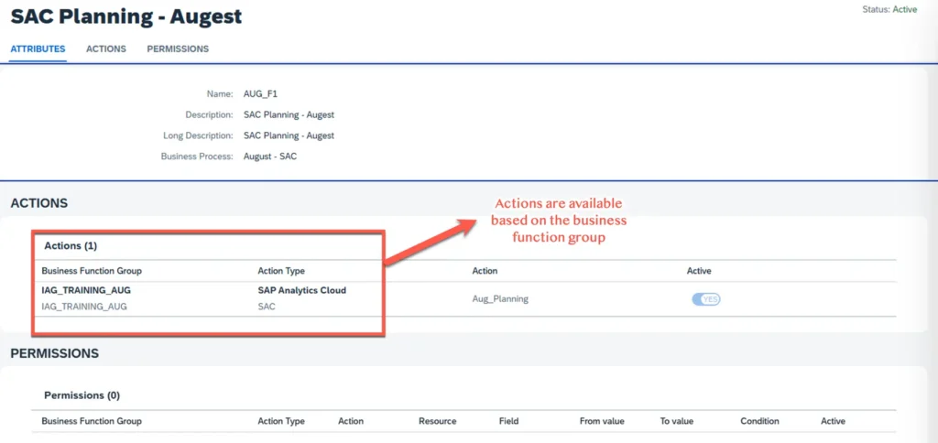Click the Permissions (0) table title
Viewport: 938px width, 443px height.
click(82, 395)
